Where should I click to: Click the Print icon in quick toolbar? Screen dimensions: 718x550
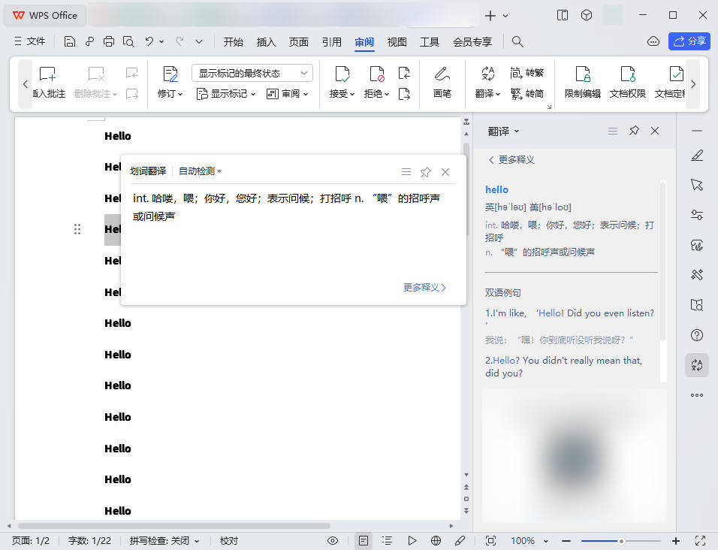pyautogui.click(x=108, y=41)
